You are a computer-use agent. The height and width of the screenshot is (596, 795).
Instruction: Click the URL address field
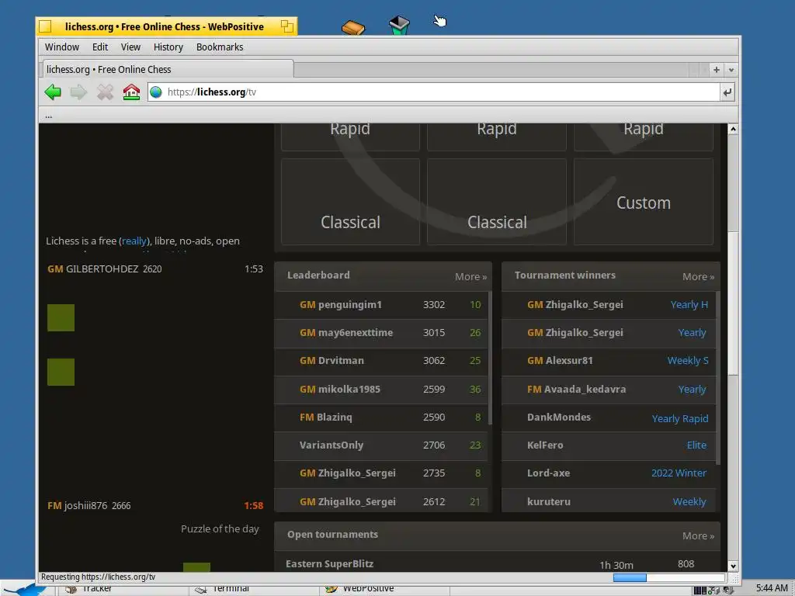click(433, 92)
